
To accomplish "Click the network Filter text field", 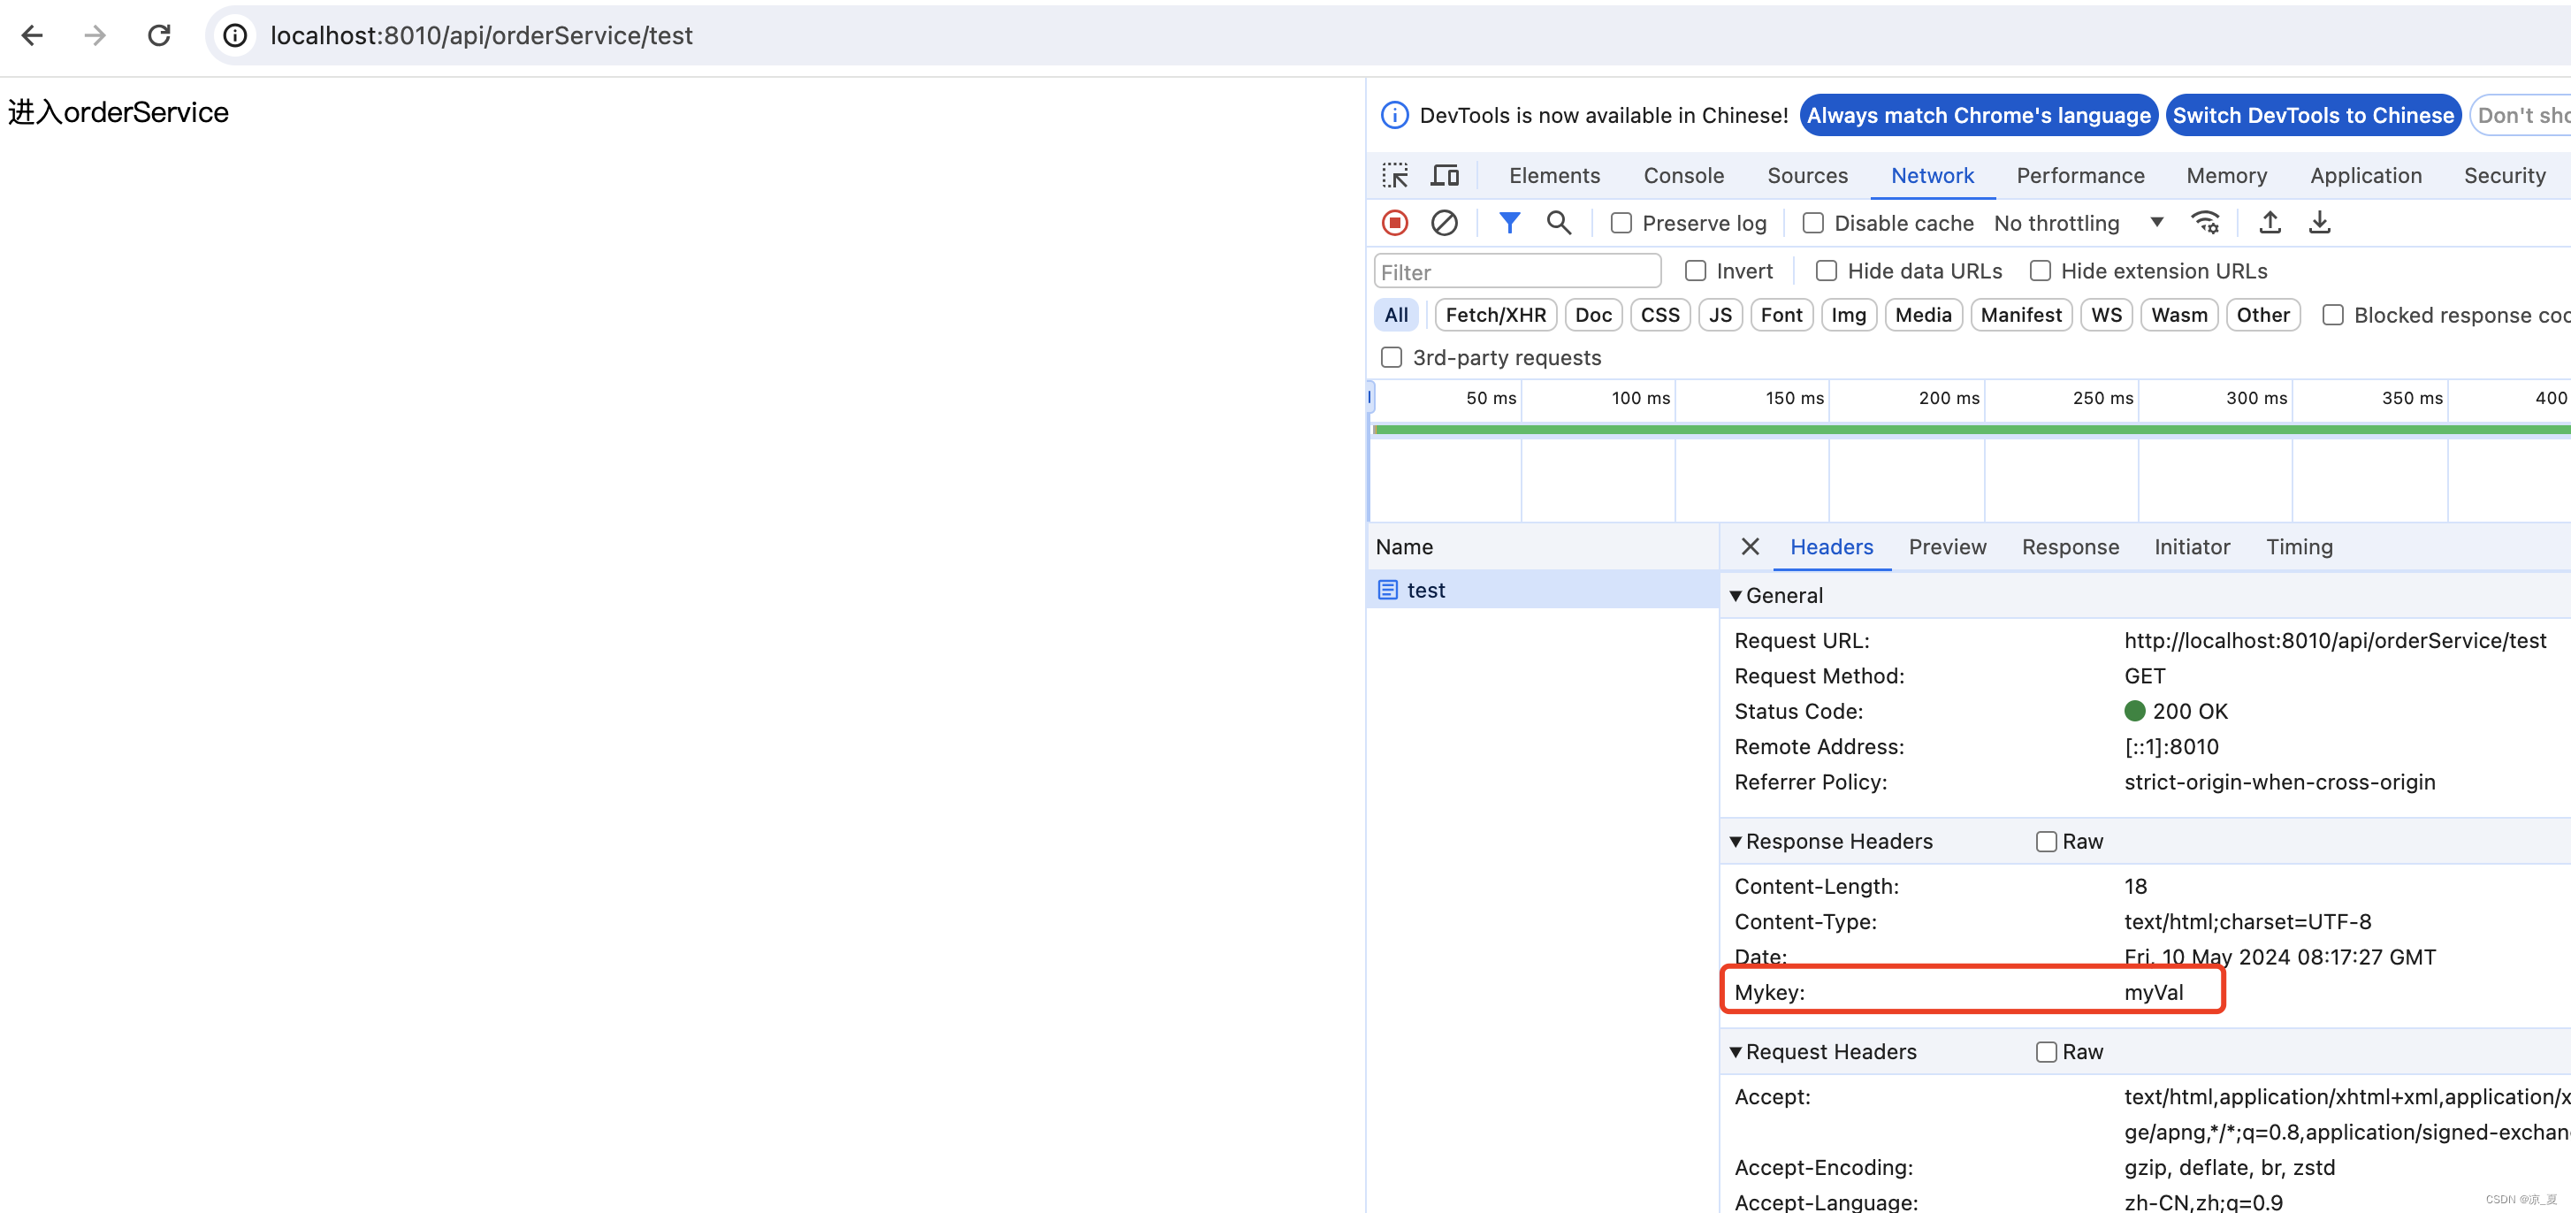I will pyautogui.click(x=1517, y=271).
